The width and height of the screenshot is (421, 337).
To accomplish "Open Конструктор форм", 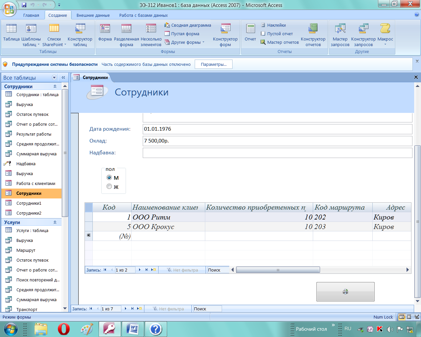I will (x=225, y=35).
